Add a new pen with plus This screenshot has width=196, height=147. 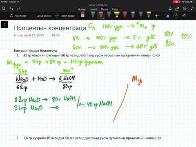[x=157, y=16]
